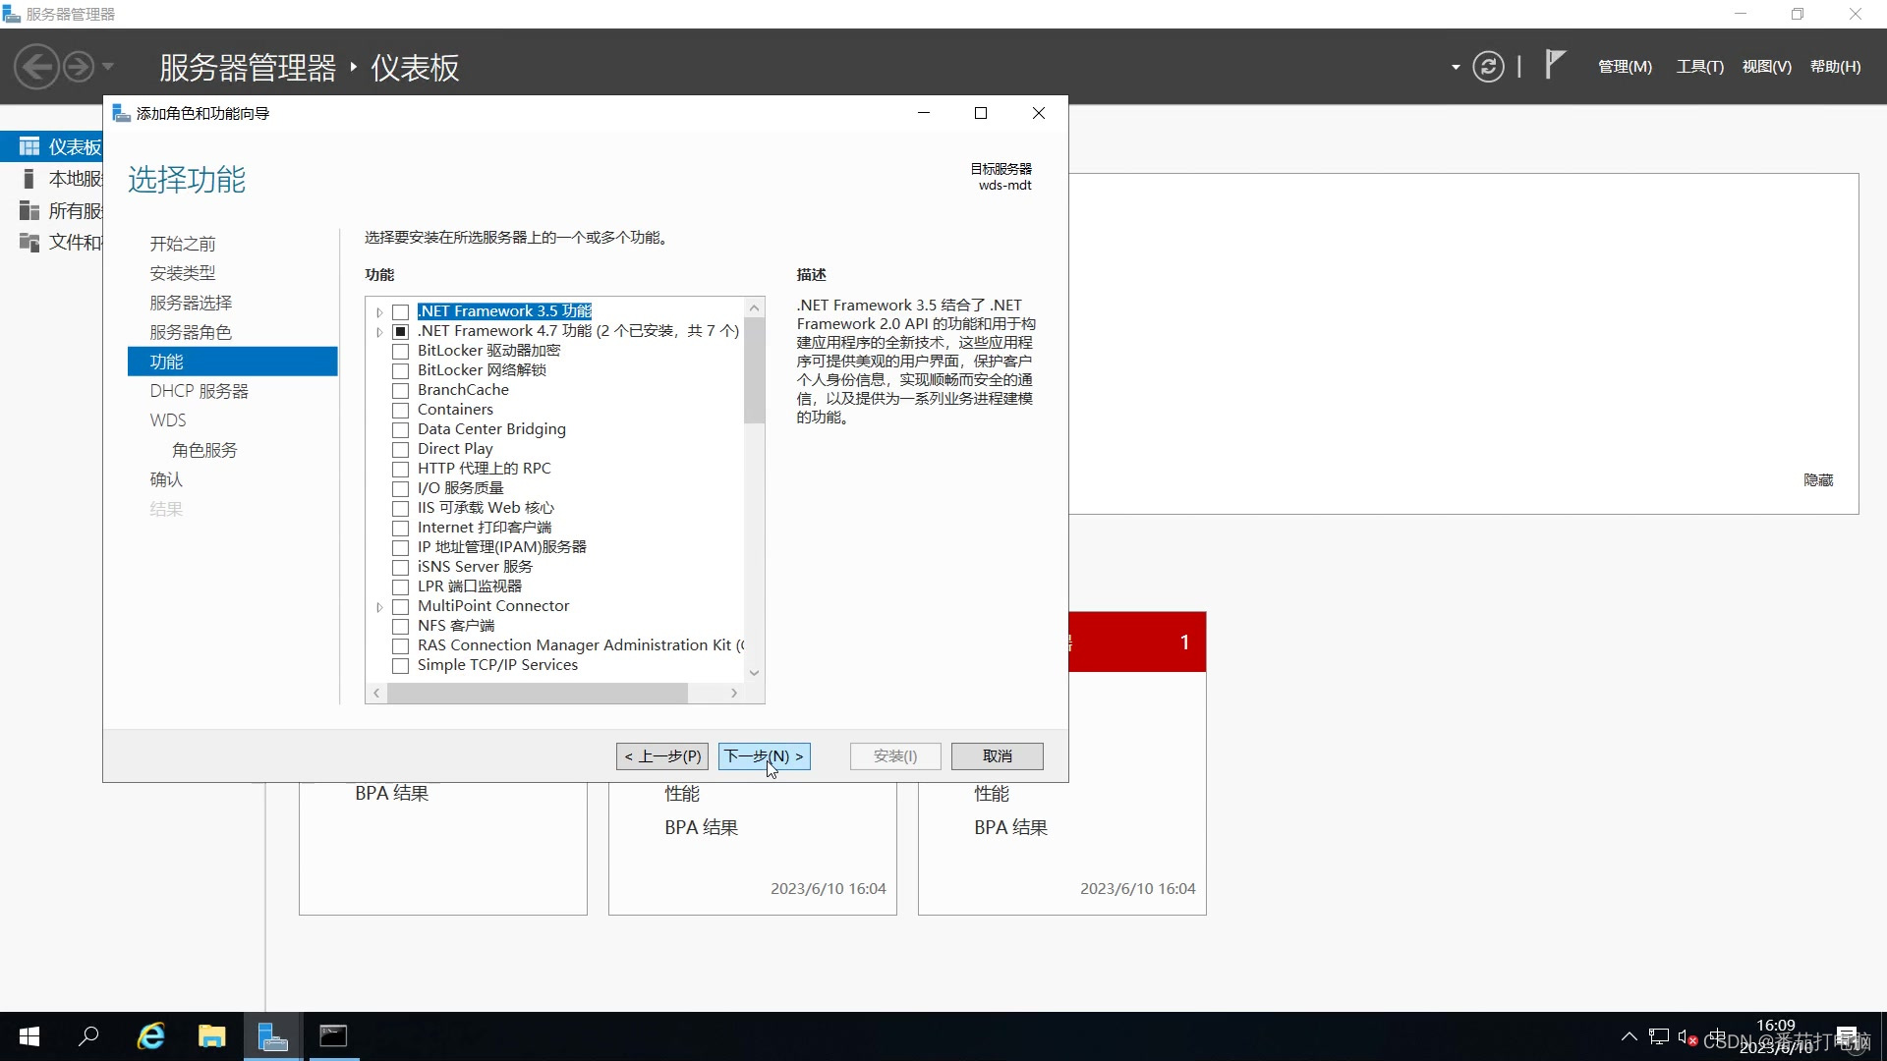Maximize the 添加角色和功能向导 window

(980, 113)
